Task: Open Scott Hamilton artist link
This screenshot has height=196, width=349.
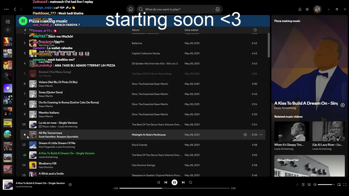Action: pyautogui.click(x=47, y=137)
